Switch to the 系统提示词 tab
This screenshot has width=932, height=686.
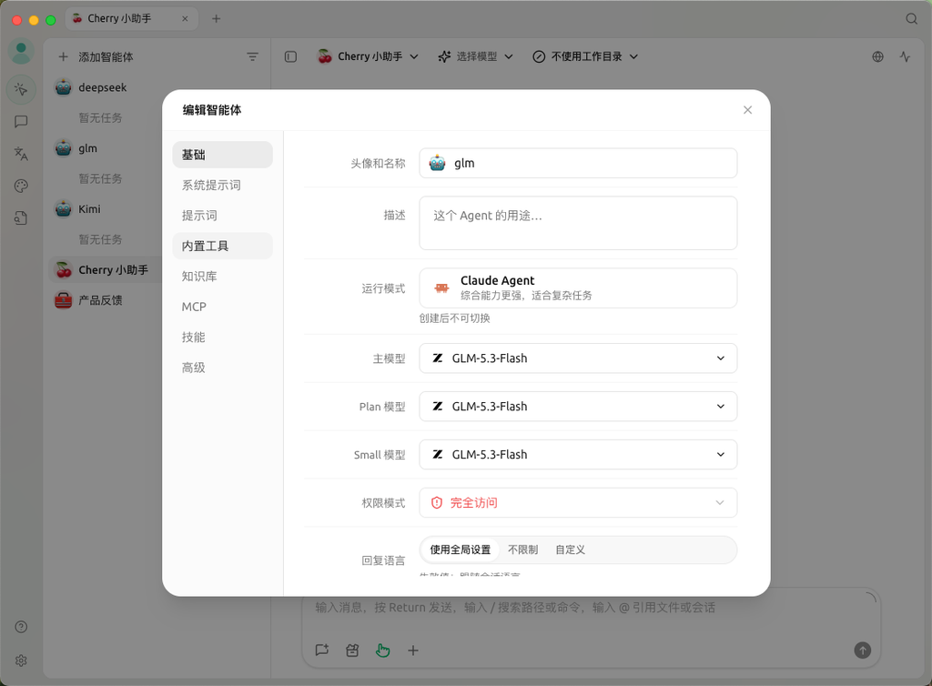pos(223,186)
